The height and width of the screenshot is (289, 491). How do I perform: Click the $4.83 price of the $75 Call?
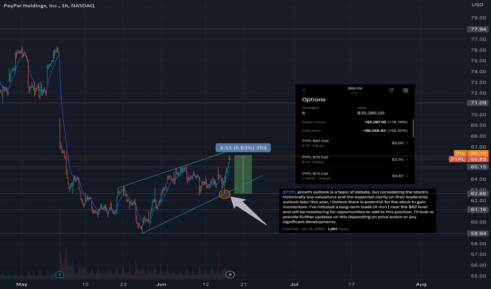398,176
